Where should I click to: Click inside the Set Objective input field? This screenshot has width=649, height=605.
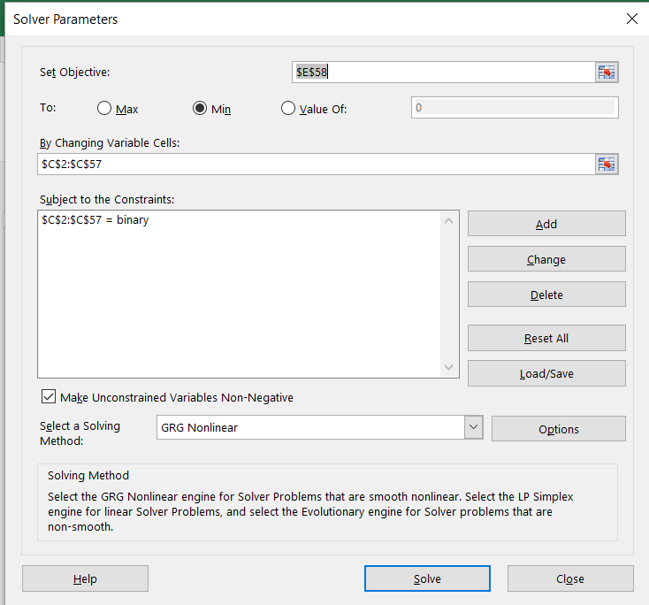[x=442, y=73]
